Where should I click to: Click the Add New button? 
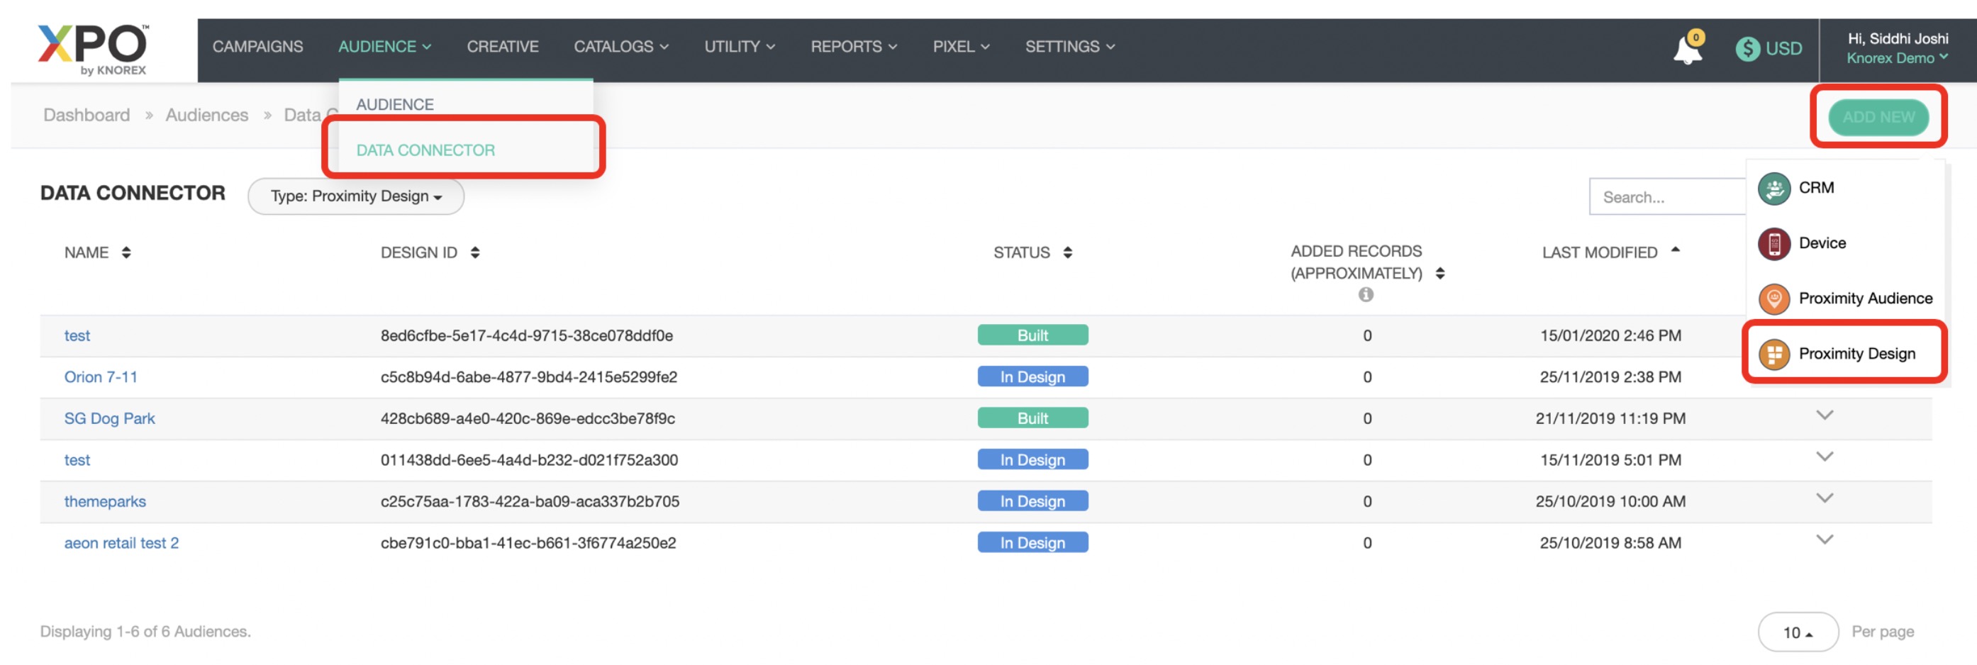pos(1878,118)
